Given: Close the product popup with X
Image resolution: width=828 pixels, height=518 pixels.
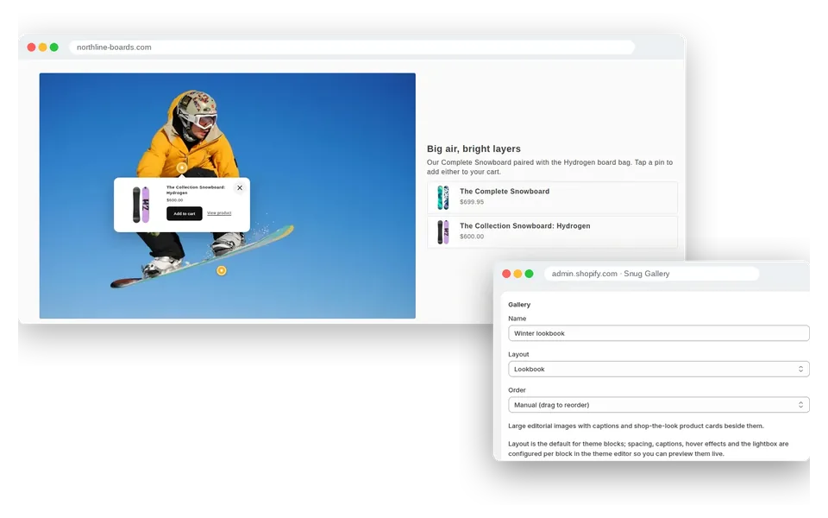Looking at the screenshot, I should (240, 187).
